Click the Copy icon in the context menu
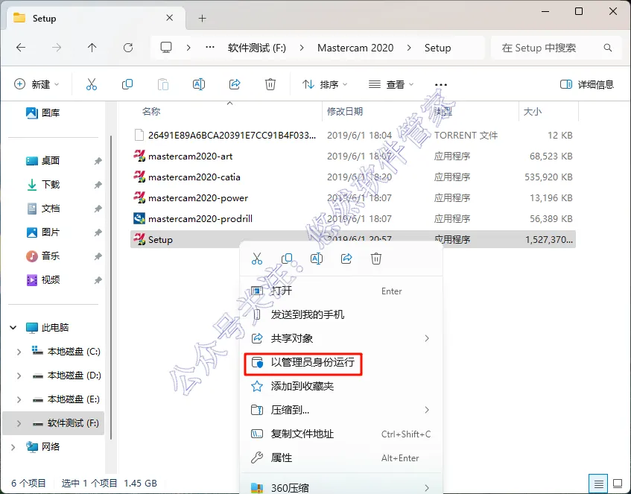Image resolution: width=631 pixels, height=494 pixels. [287, 259]
